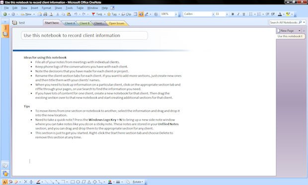
Task: Click the Print icon in toolbar
Action: pyautogui.click(x=45, y=14)
